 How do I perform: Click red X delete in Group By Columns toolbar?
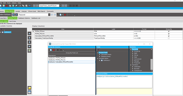point(54,50)
